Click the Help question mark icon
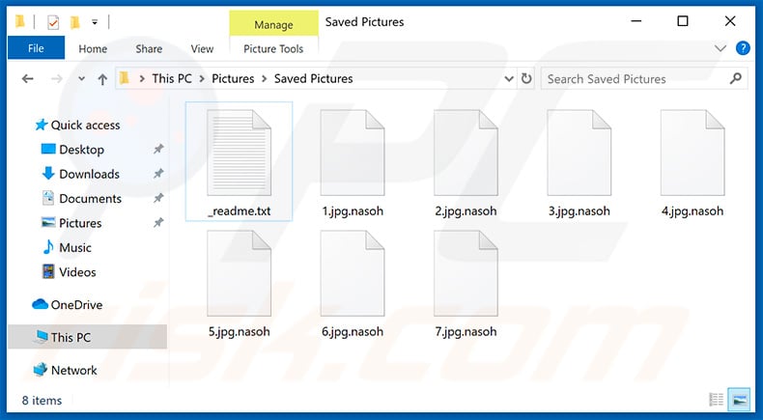 click(x=743, y=48)
